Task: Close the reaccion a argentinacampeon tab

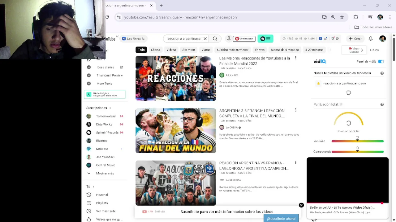Action: pyautogui.click(x=151, y=6)
